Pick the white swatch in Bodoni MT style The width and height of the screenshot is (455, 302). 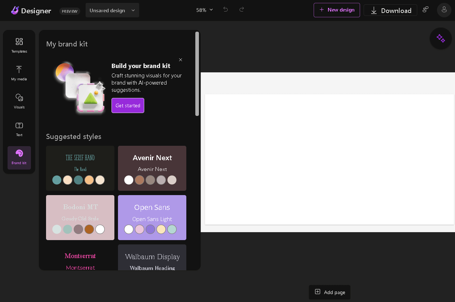click(x=100, y=229)
